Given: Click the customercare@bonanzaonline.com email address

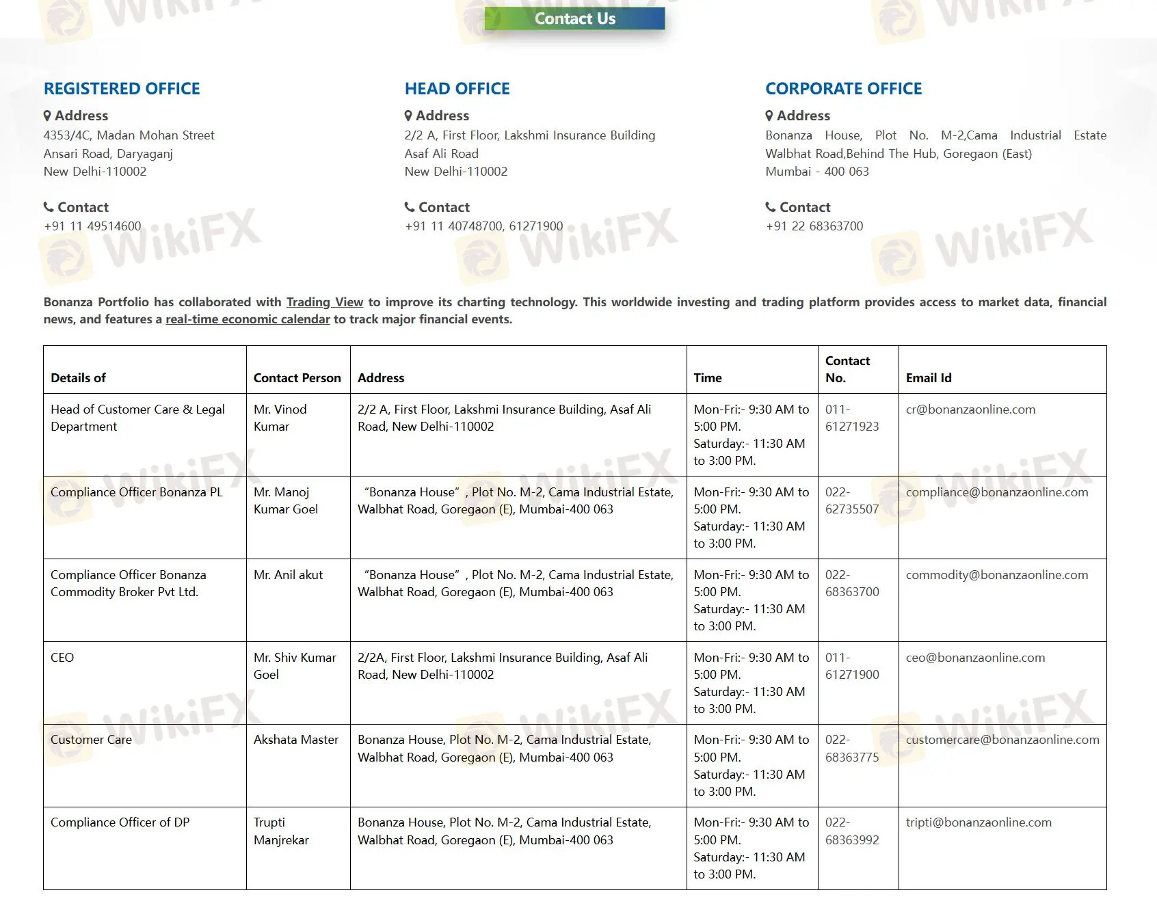Looking at the screenshot, I should point(1002,740).
